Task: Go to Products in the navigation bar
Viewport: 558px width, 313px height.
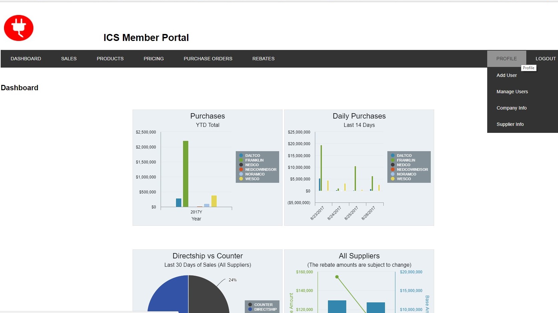Action: pos(110,59)
